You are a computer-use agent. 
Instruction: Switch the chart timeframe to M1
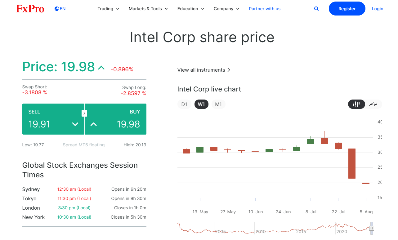tap(218, 104)
